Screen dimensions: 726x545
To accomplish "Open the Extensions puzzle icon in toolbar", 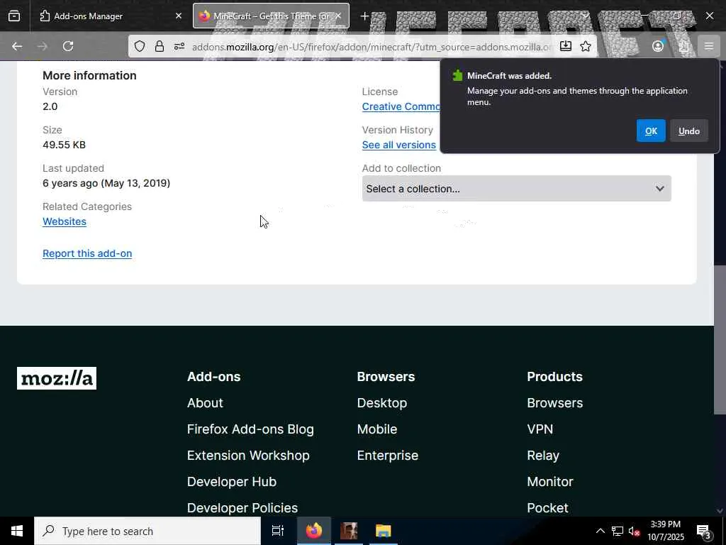I will pos(683,46).
